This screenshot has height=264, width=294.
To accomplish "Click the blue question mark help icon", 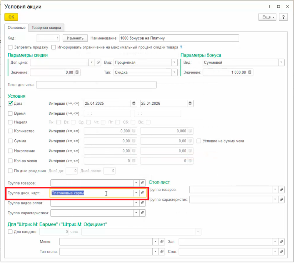I will 181,47.
